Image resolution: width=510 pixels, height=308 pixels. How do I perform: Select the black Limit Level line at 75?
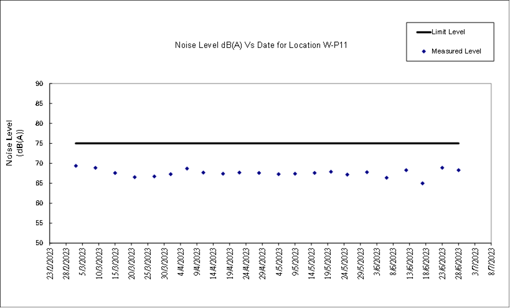tap(267, 143)
